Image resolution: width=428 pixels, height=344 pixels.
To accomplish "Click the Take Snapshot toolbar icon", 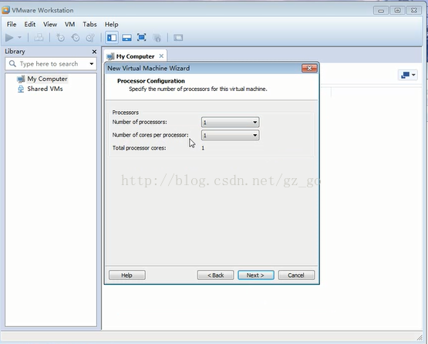I will 60,37.
